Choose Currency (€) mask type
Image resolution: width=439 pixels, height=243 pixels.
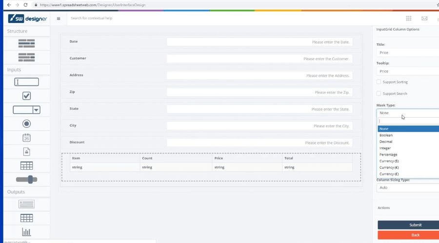pos(408,167)
